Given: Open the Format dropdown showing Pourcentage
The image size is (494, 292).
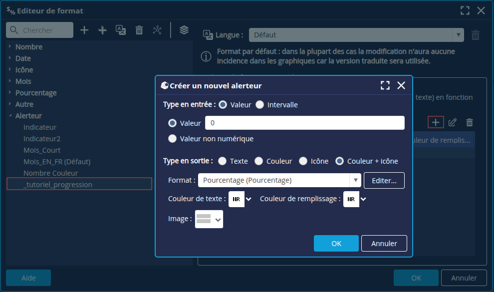Looking at the screenshot, I should click(355, 180).
